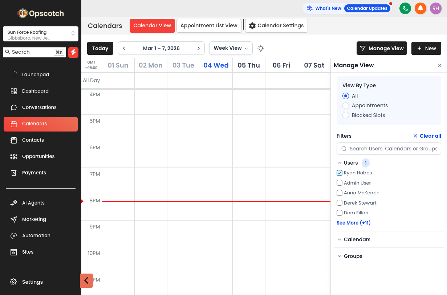This screenshot has height=295, width=447.
Task: Click the Search Users, Calendars or Groups field
Action: pos(392,149)
